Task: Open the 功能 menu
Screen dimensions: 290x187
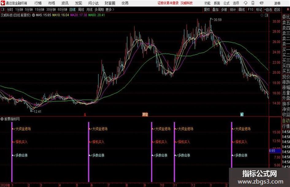Action: pos(207,3)
